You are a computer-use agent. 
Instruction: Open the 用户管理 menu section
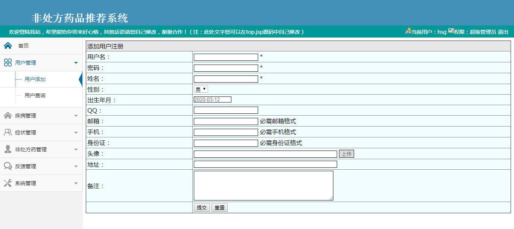[x=41, y=63]
